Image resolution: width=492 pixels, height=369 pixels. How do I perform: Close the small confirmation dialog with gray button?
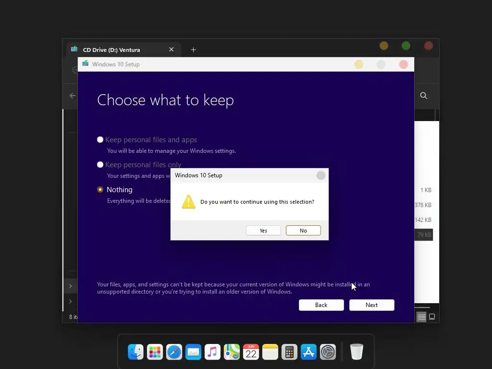(320, 175)
